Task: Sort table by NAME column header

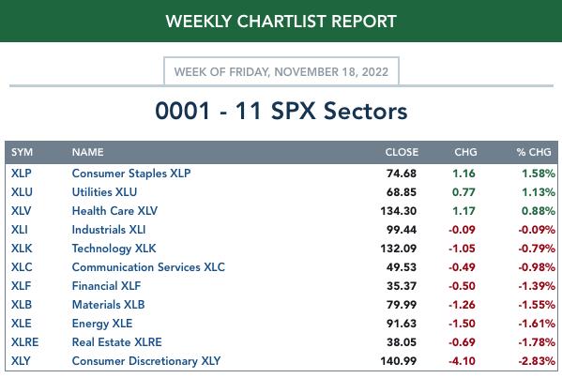Action: coord(88,152)
